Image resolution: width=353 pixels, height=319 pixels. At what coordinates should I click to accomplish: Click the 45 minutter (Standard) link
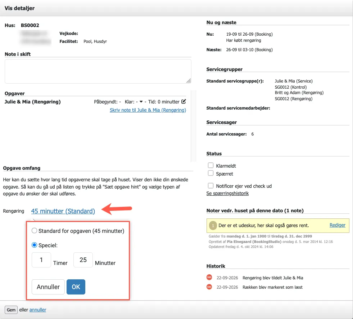tap(63, 211)
